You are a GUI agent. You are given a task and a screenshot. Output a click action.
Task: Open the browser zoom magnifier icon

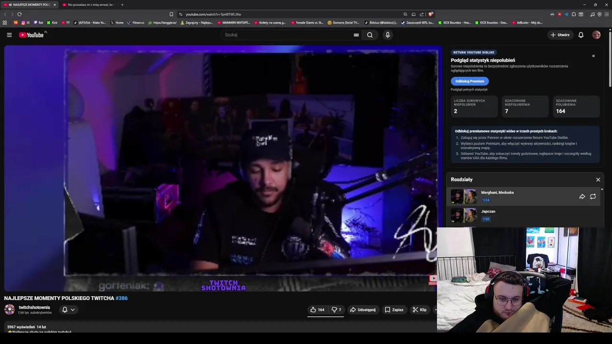tap(405, 14)
